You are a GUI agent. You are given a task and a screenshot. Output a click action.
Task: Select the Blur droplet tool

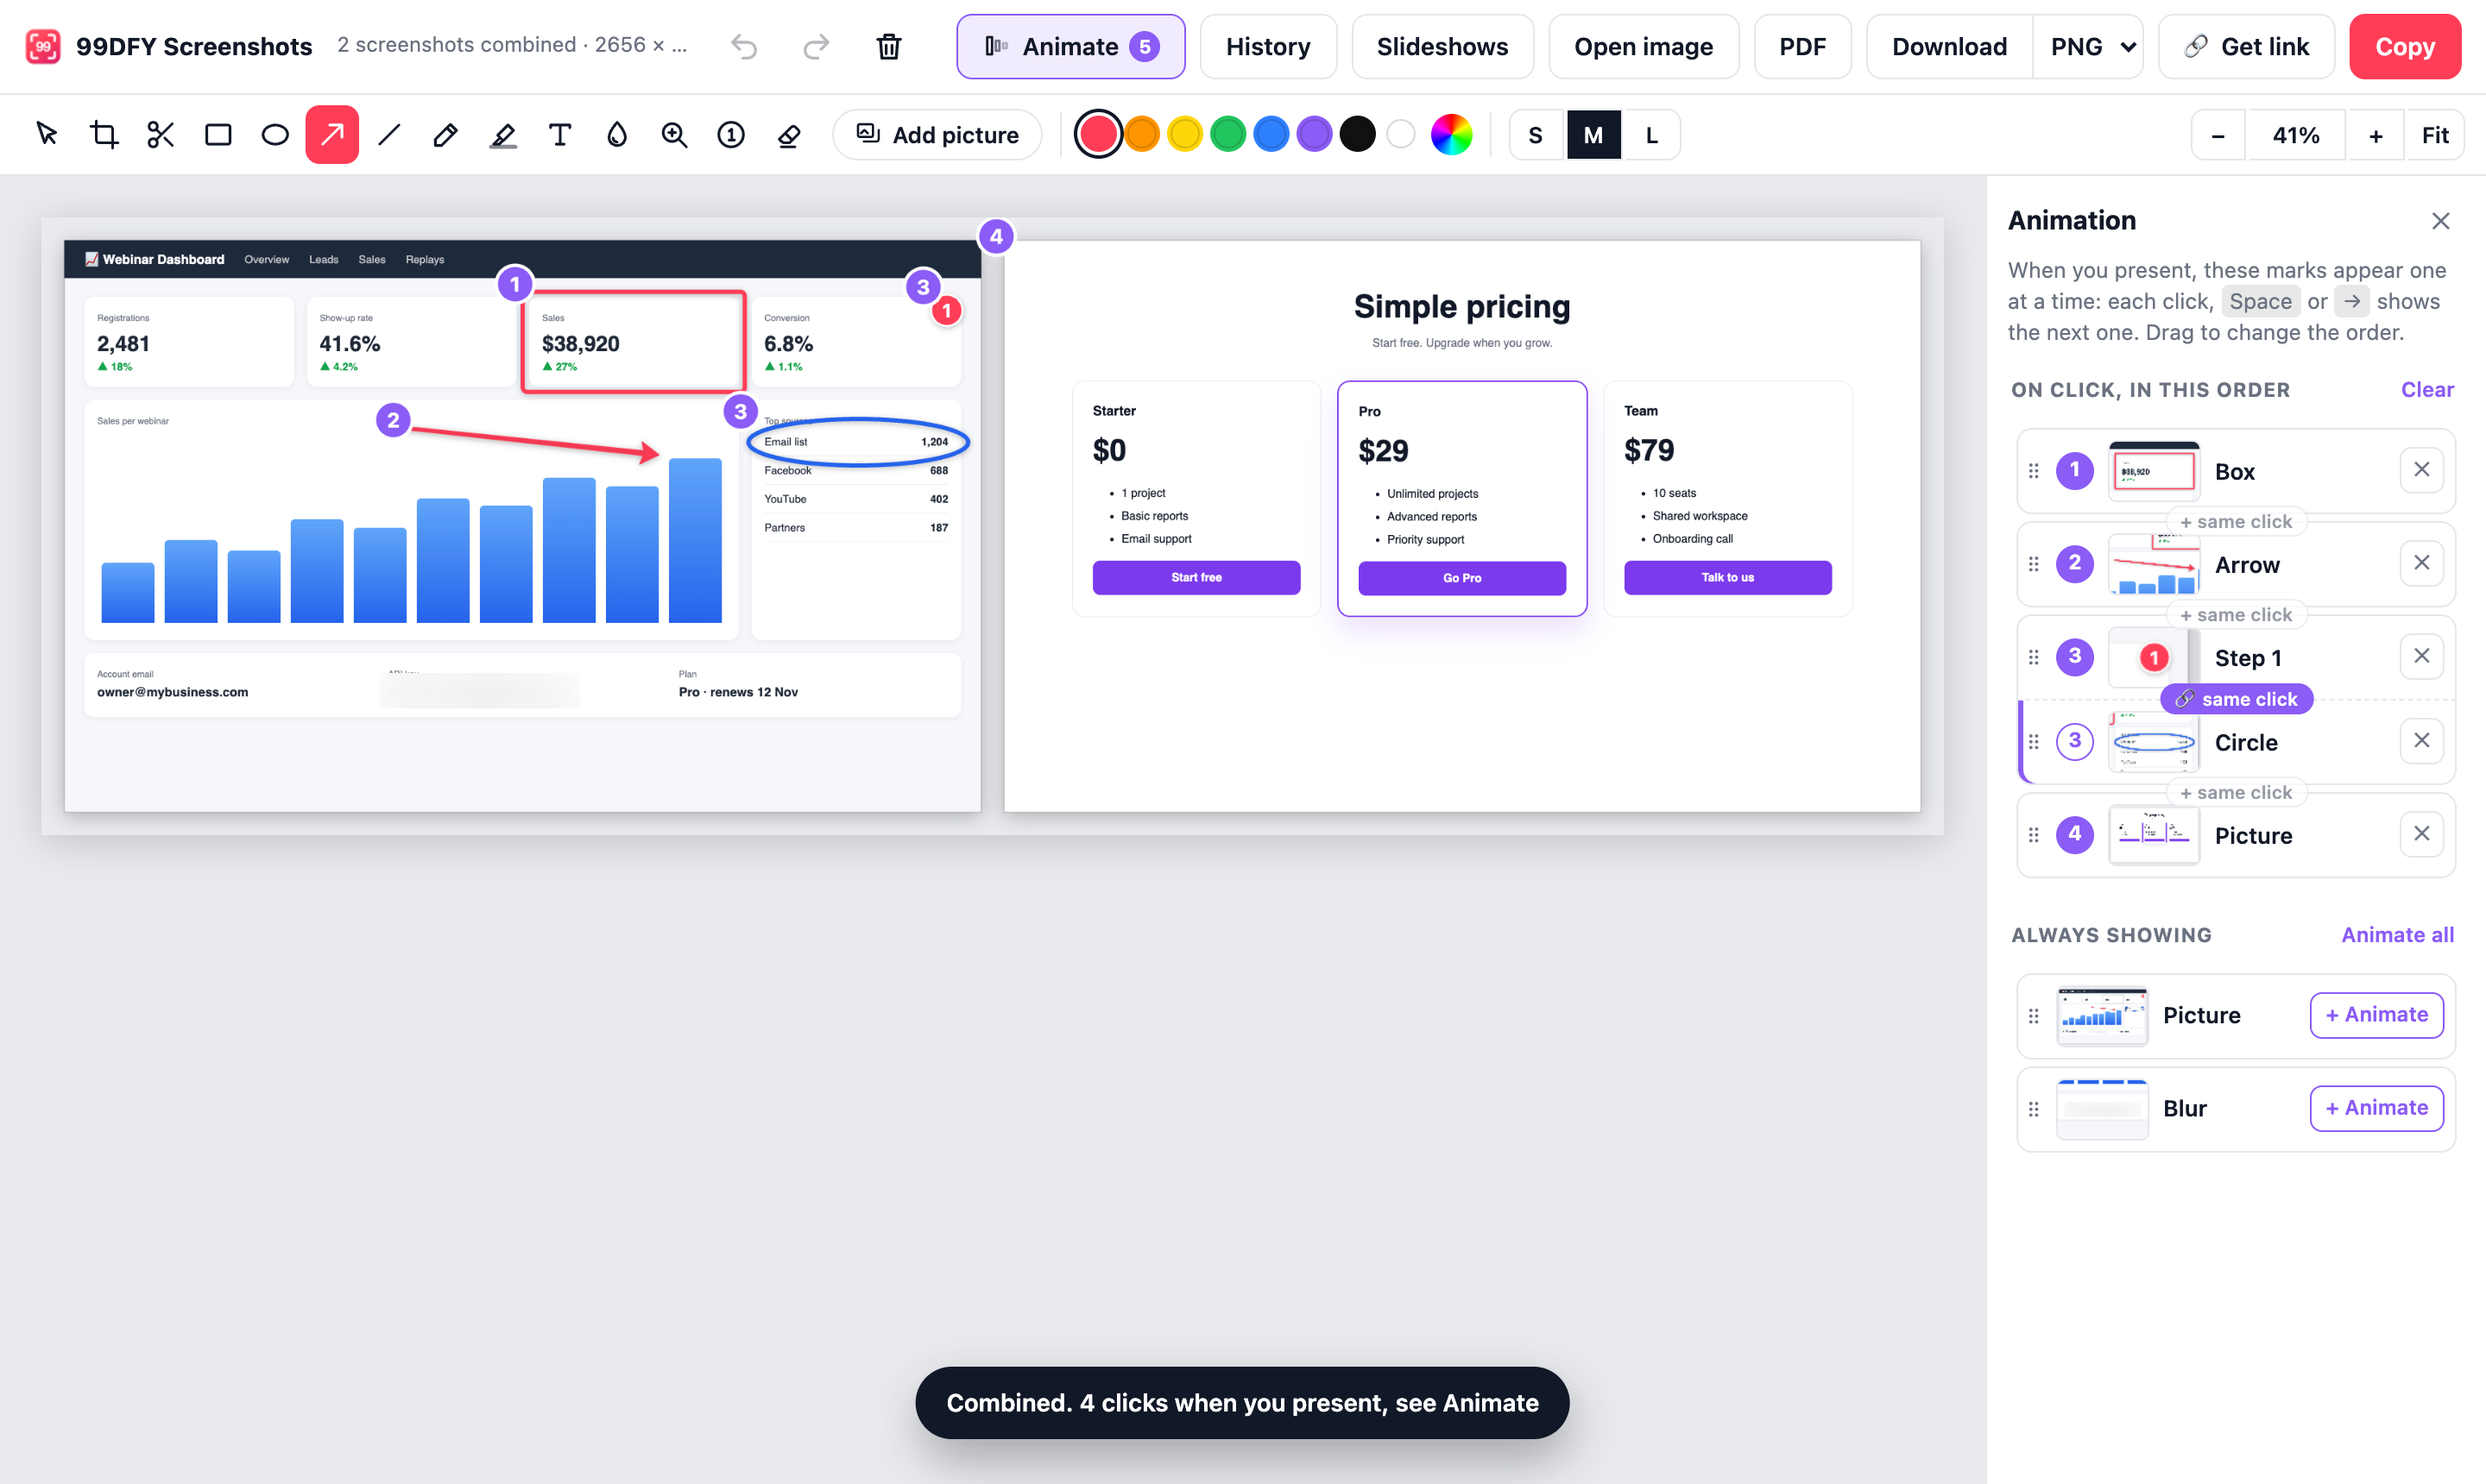pos(617,134)
